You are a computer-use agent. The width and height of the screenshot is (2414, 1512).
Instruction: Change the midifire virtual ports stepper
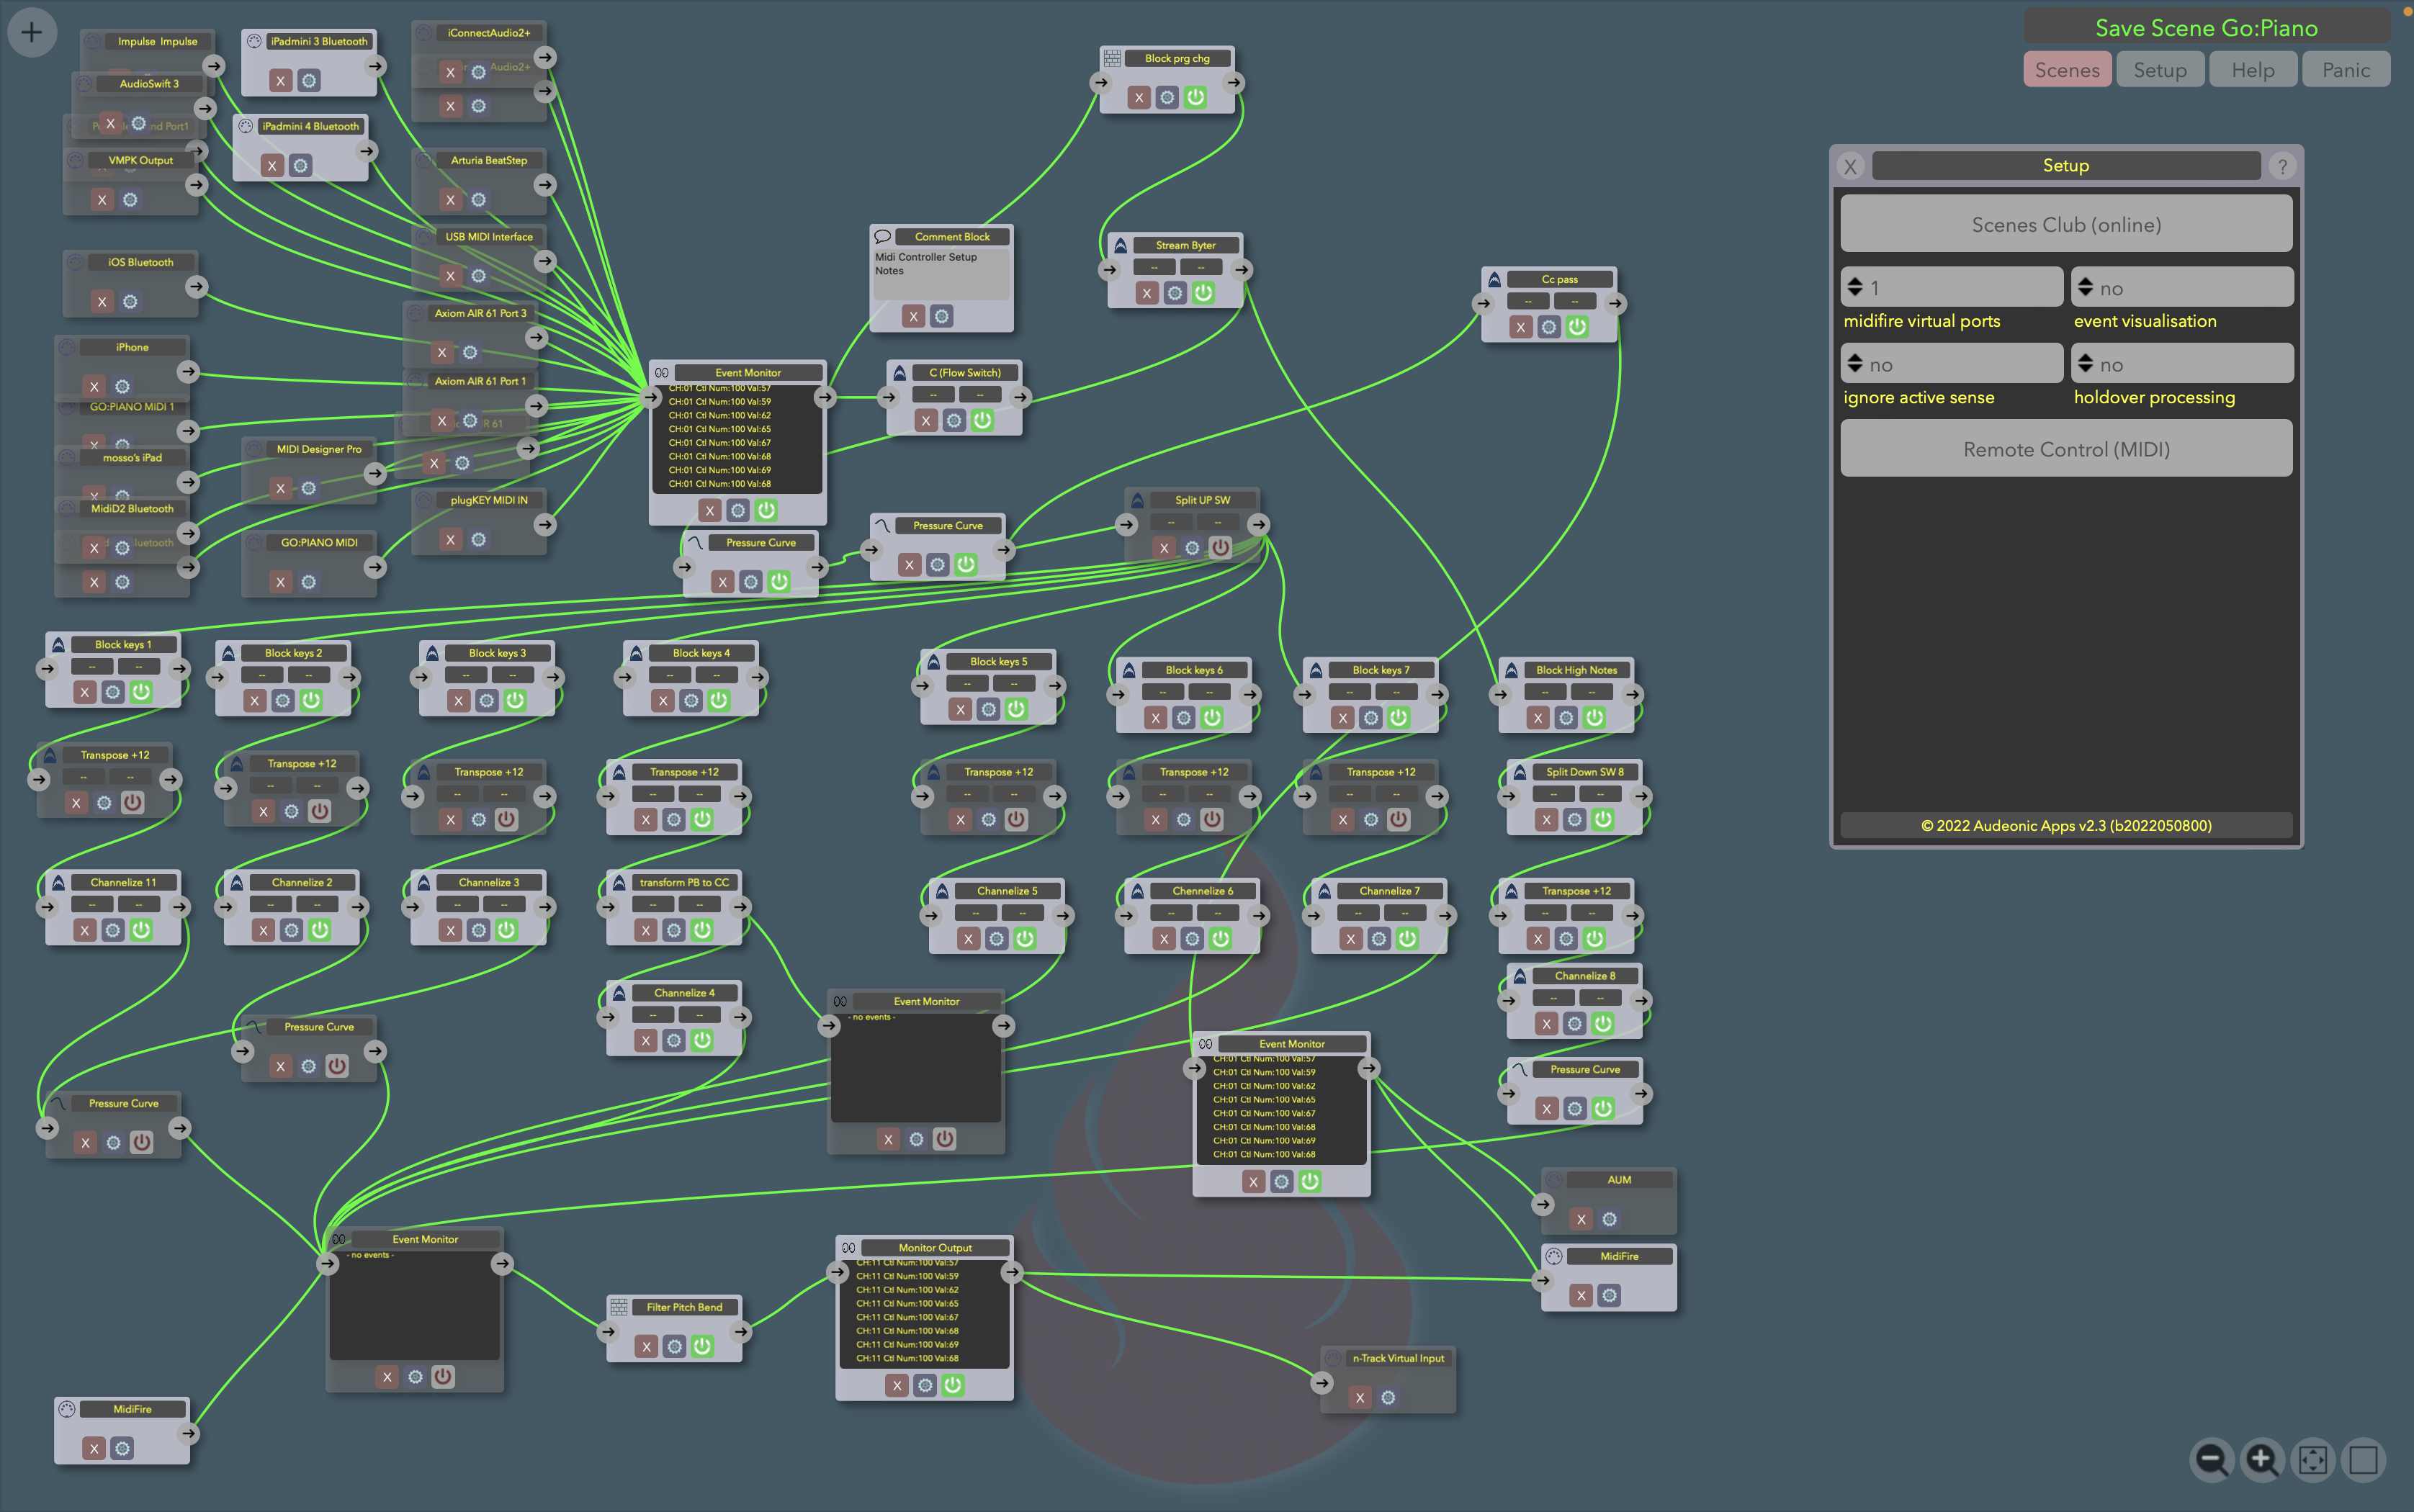pos(1951,287)
